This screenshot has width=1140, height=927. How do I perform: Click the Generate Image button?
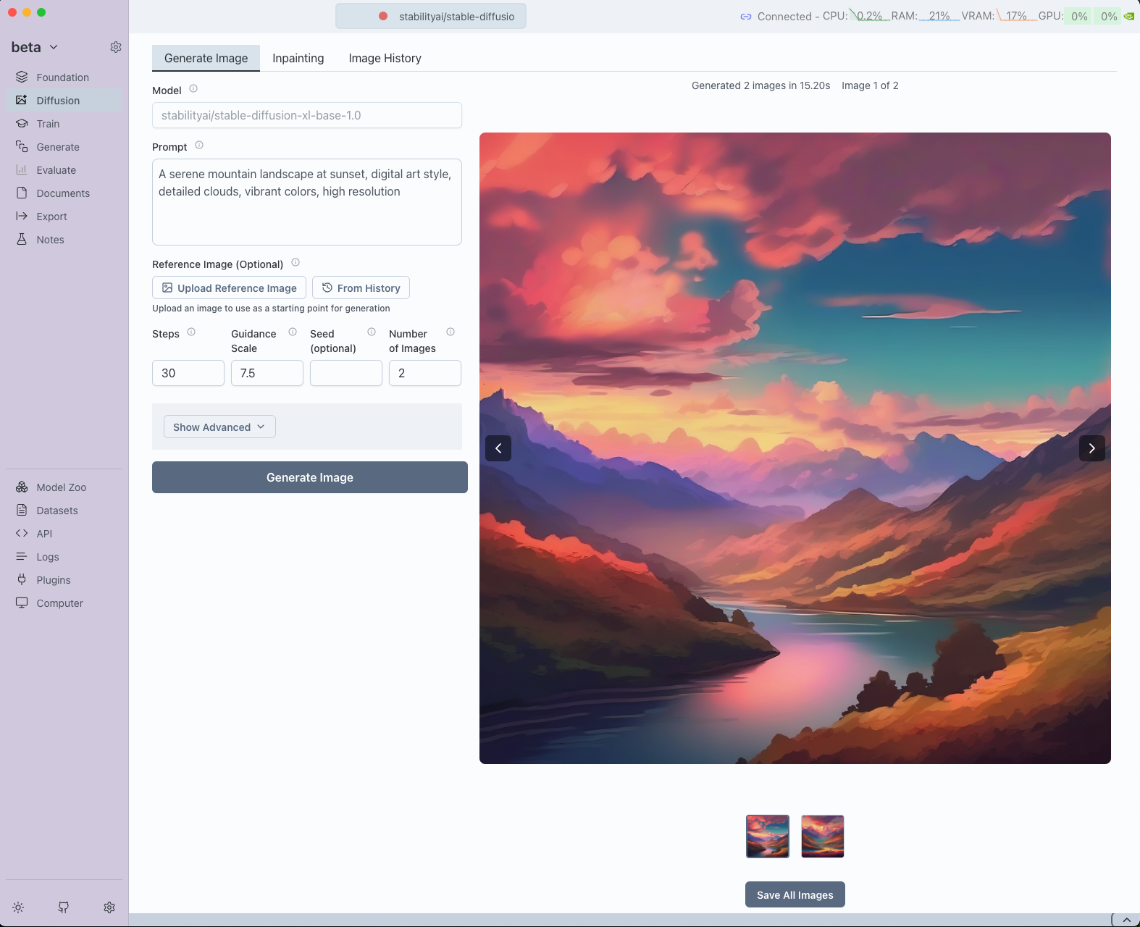309,477
